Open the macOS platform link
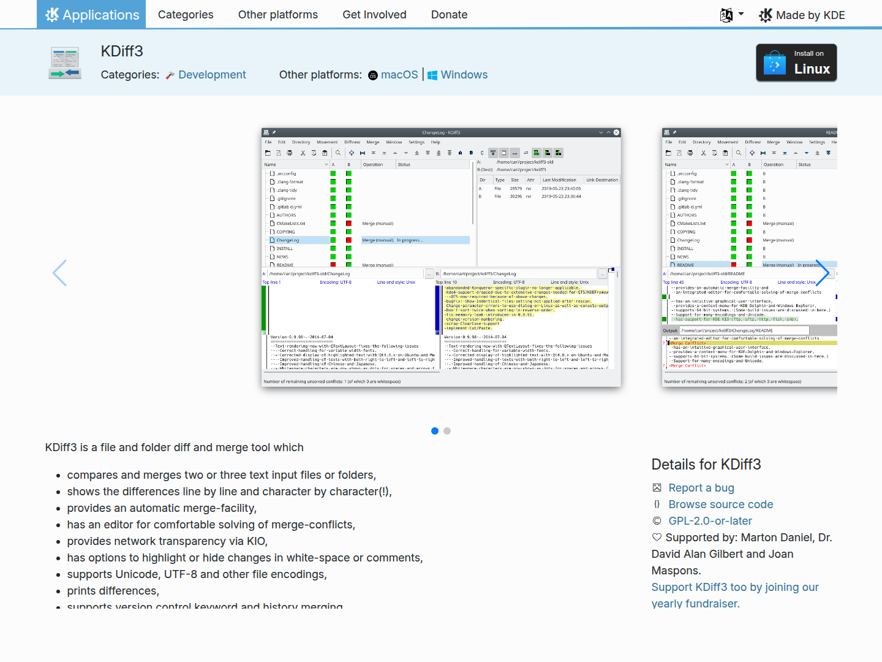This screenshot has width=882, height=662. [399, 75]
